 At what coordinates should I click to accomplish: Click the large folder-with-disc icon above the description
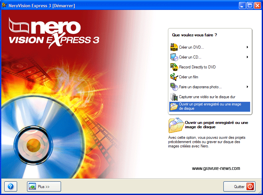pyautogui.click(x=176, y=125)
